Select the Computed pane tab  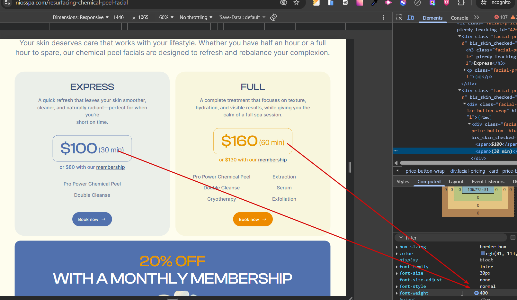point(429,182)
